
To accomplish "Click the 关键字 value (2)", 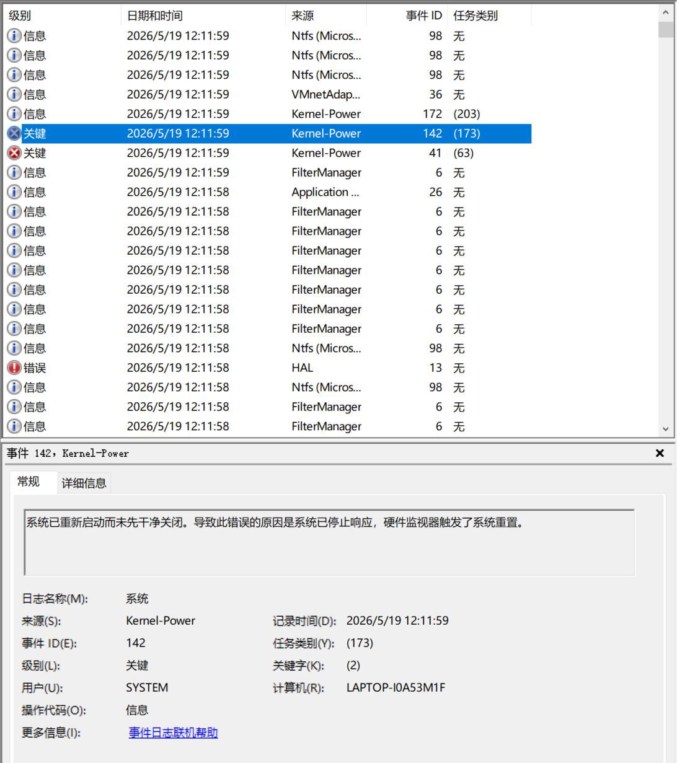I will pos(353,665).
